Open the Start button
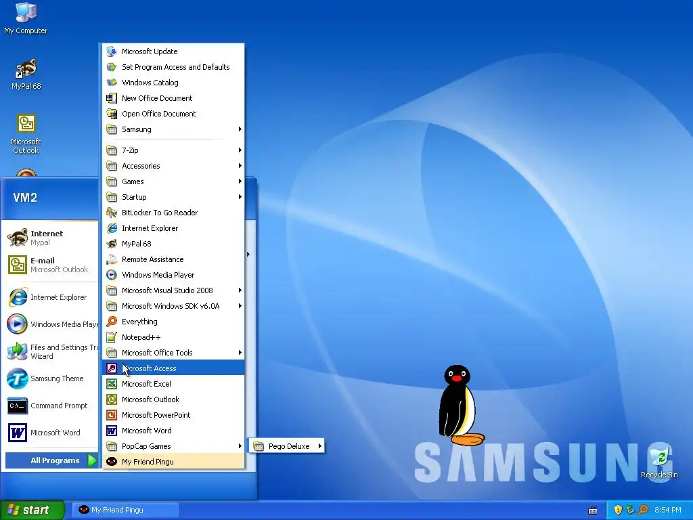The image size is (693, 520). pos(32,510)
